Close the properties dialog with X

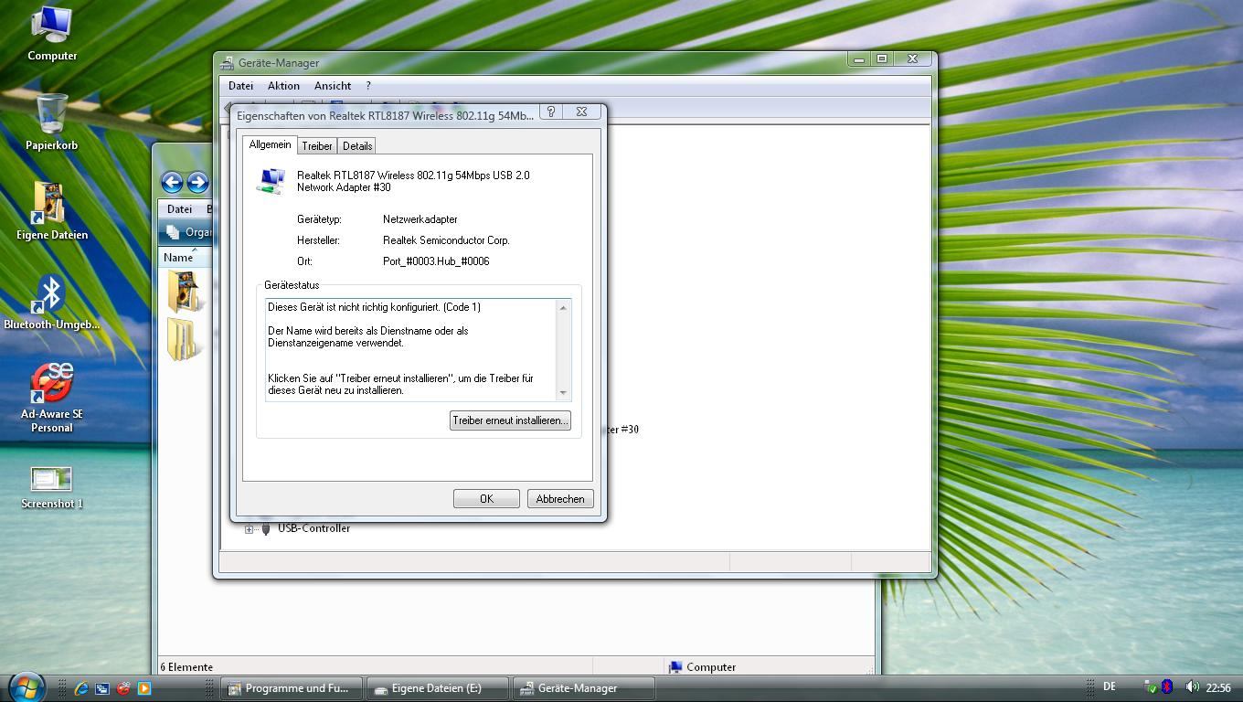581,112
